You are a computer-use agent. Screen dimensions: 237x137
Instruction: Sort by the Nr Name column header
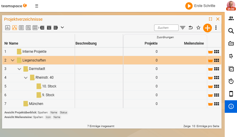click(11, 43)
